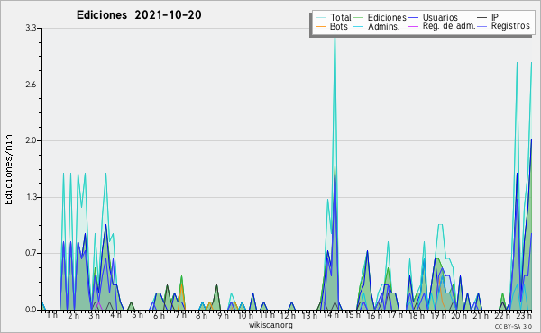The image size is (541, 333).
Task: Click the 2 h tick label
Action: point(73,315)
